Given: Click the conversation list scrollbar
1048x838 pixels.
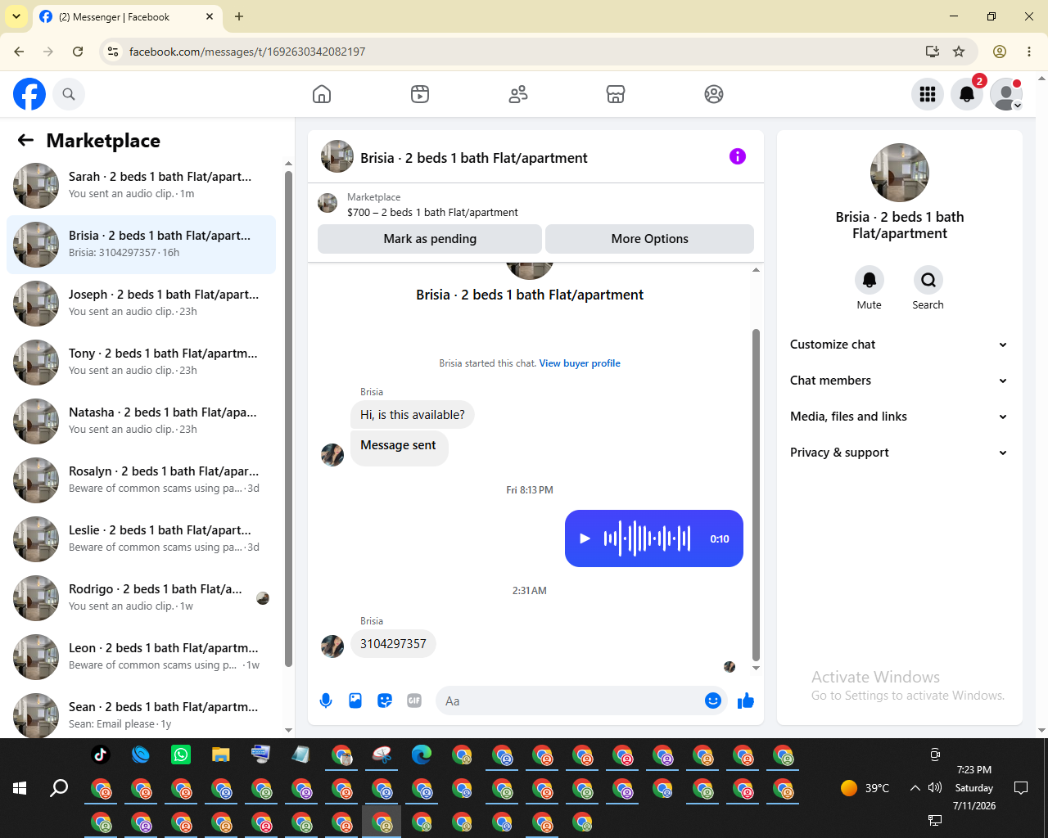Looking at the screenshot, I should click(x=288, y=417).
